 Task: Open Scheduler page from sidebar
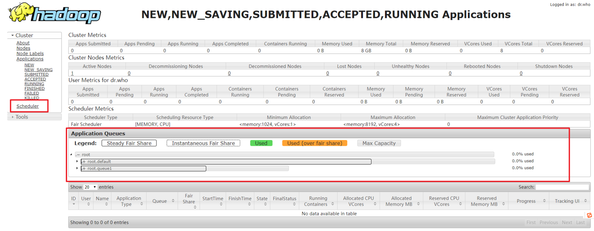[x=28, y=106]
